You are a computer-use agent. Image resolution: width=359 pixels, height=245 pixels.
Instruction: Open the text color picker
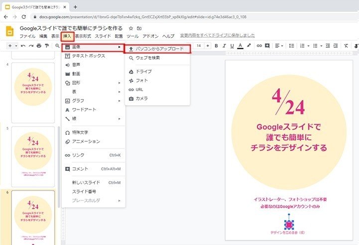(240, 46)
